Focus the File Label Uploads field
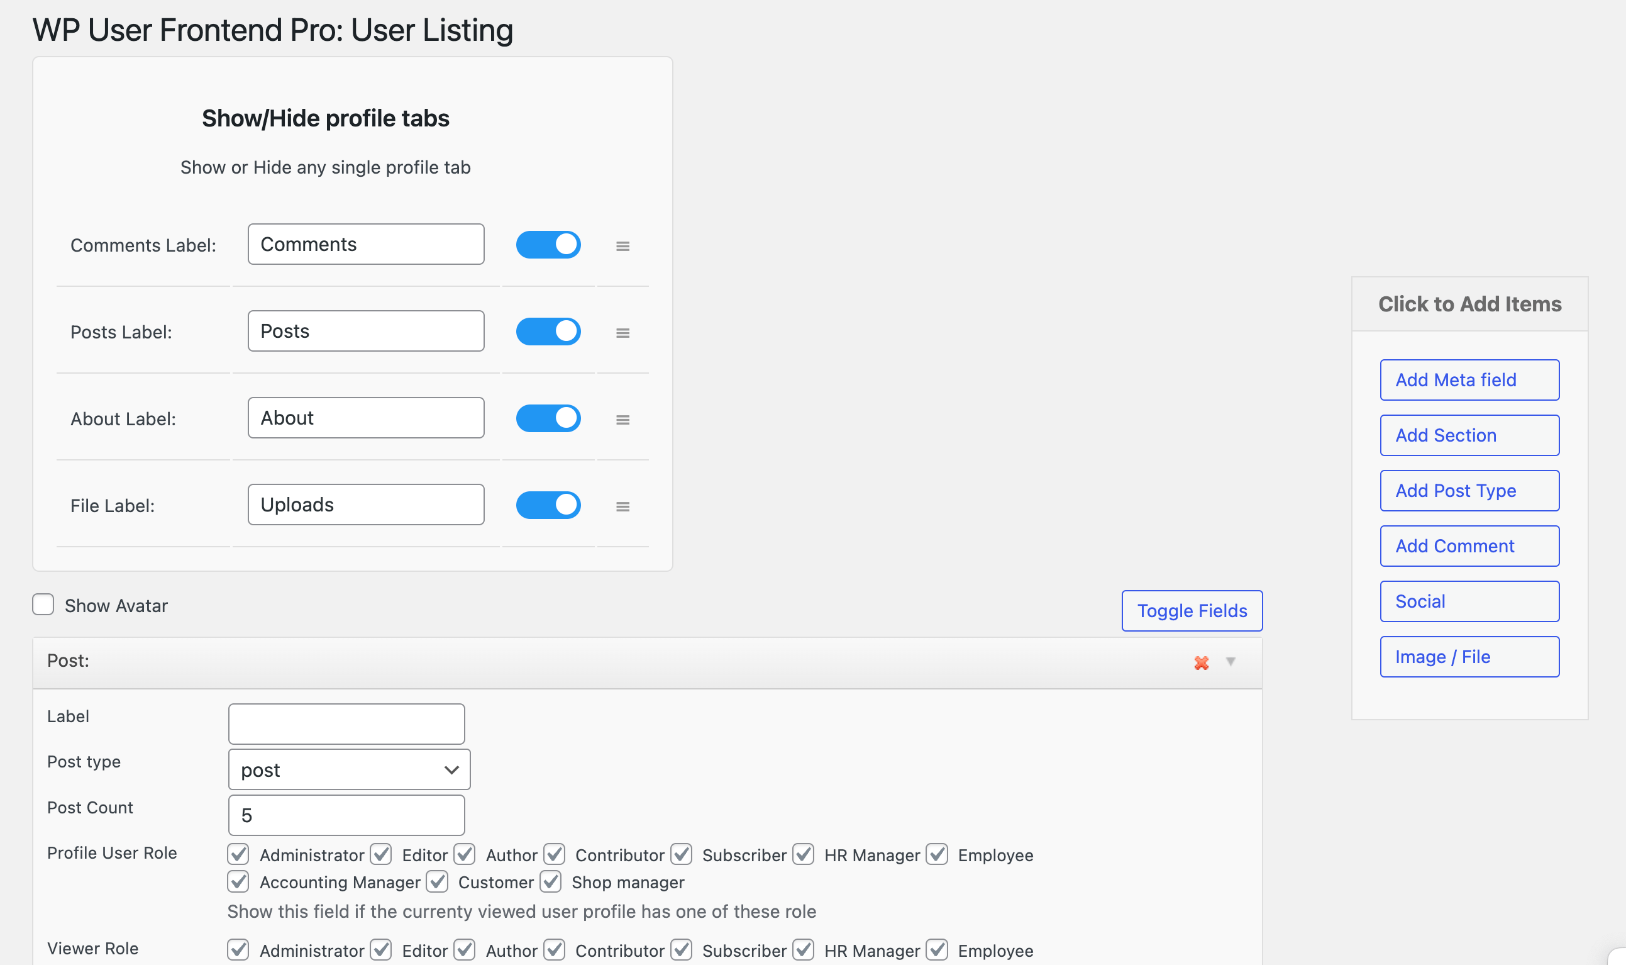The image size is (1626, 965). pyautogui.click(x=366, y=505)
